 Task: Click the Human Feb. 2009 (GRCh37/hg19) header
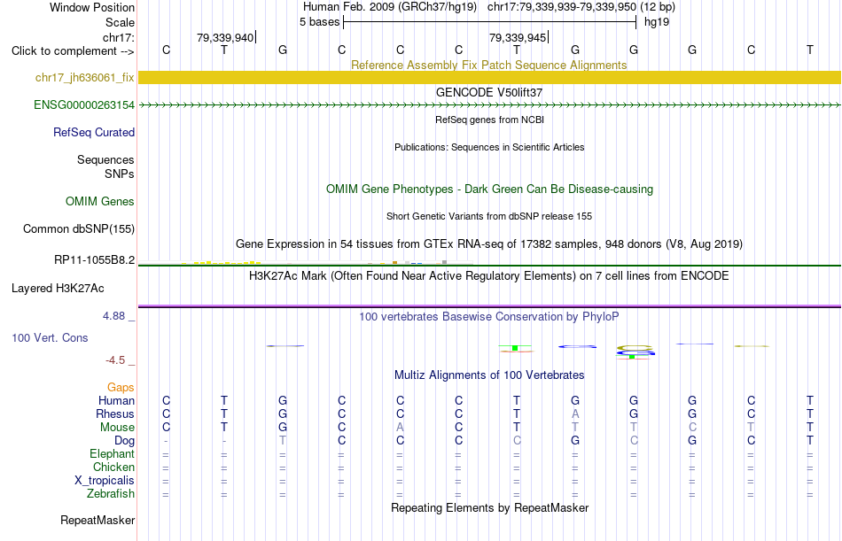pyautogui.click(x=390, y=7)
